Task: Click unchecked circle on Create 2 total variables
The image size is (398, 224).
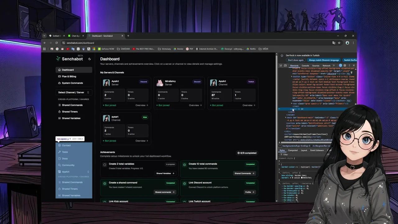Action: coord(105,165)
